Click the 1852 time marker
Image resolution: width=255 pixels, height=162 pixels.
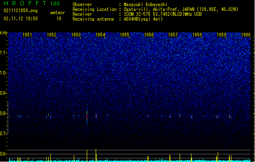tap(51, 35)
